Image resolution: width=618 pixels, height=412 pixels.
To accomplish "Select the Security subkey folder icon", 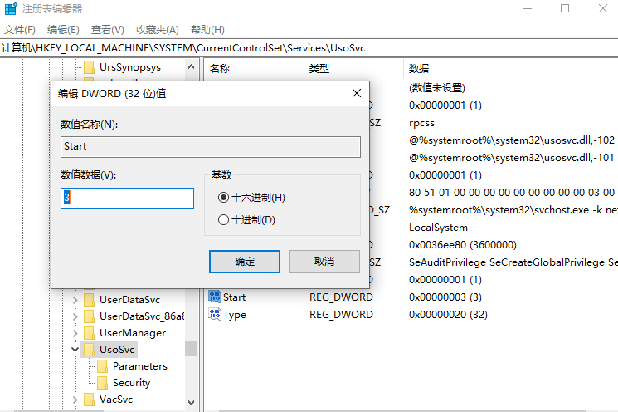I will point(103,382).
